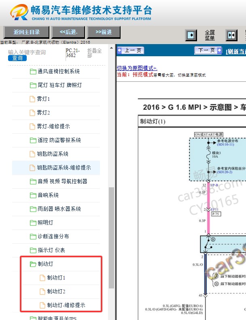Click the open folder icon beside 制动灯

[33, 264]
